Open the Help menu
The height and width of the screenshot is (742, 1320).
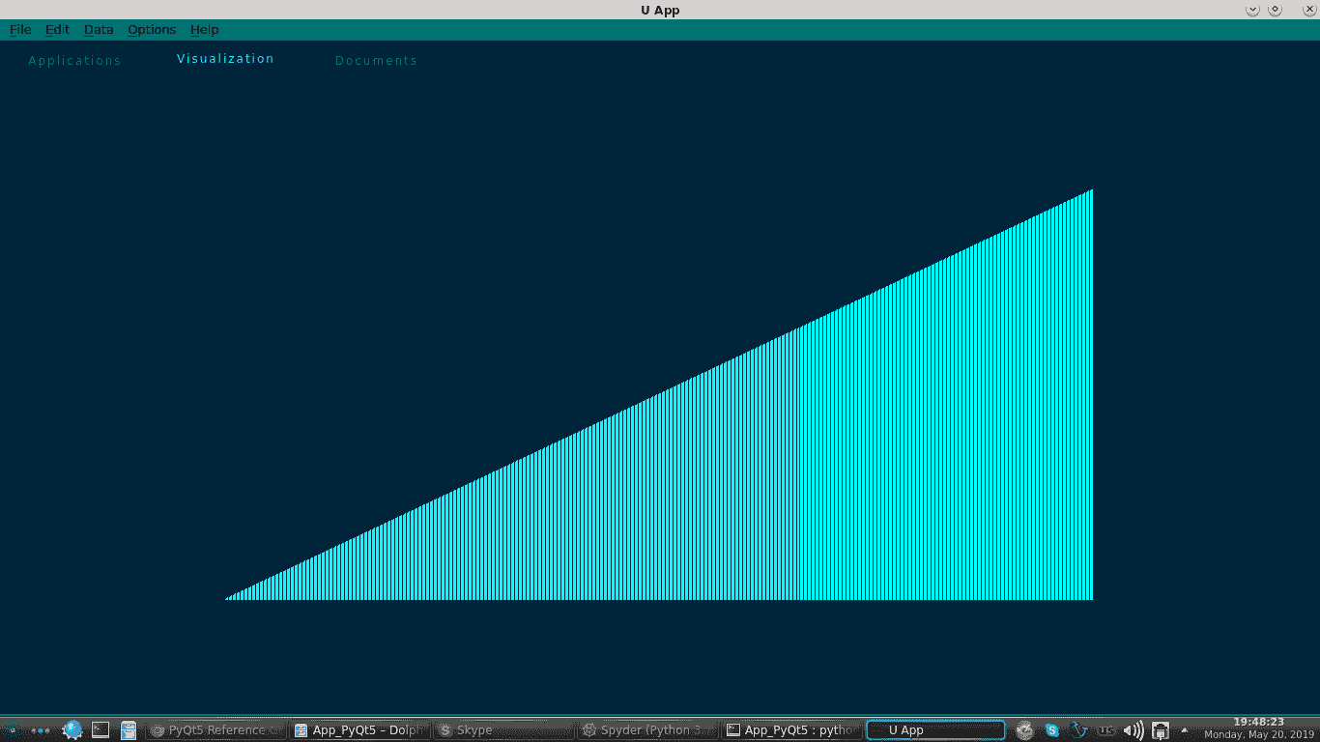coord(204,30)
